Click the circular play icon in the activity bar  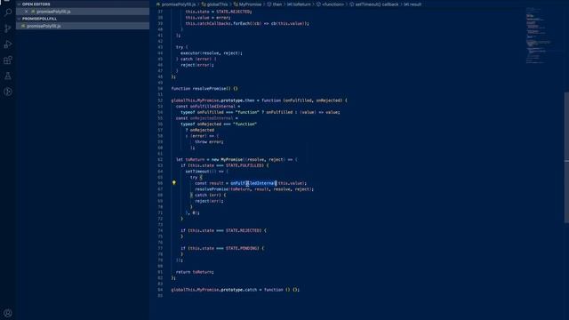[x=8, y=92]
